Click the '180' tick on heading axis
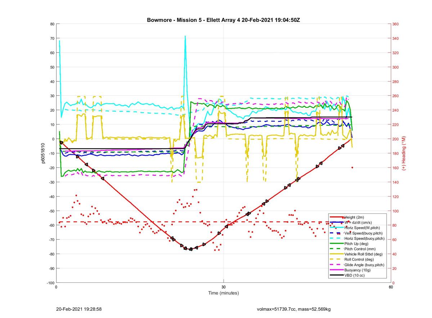 coord(396,153)
